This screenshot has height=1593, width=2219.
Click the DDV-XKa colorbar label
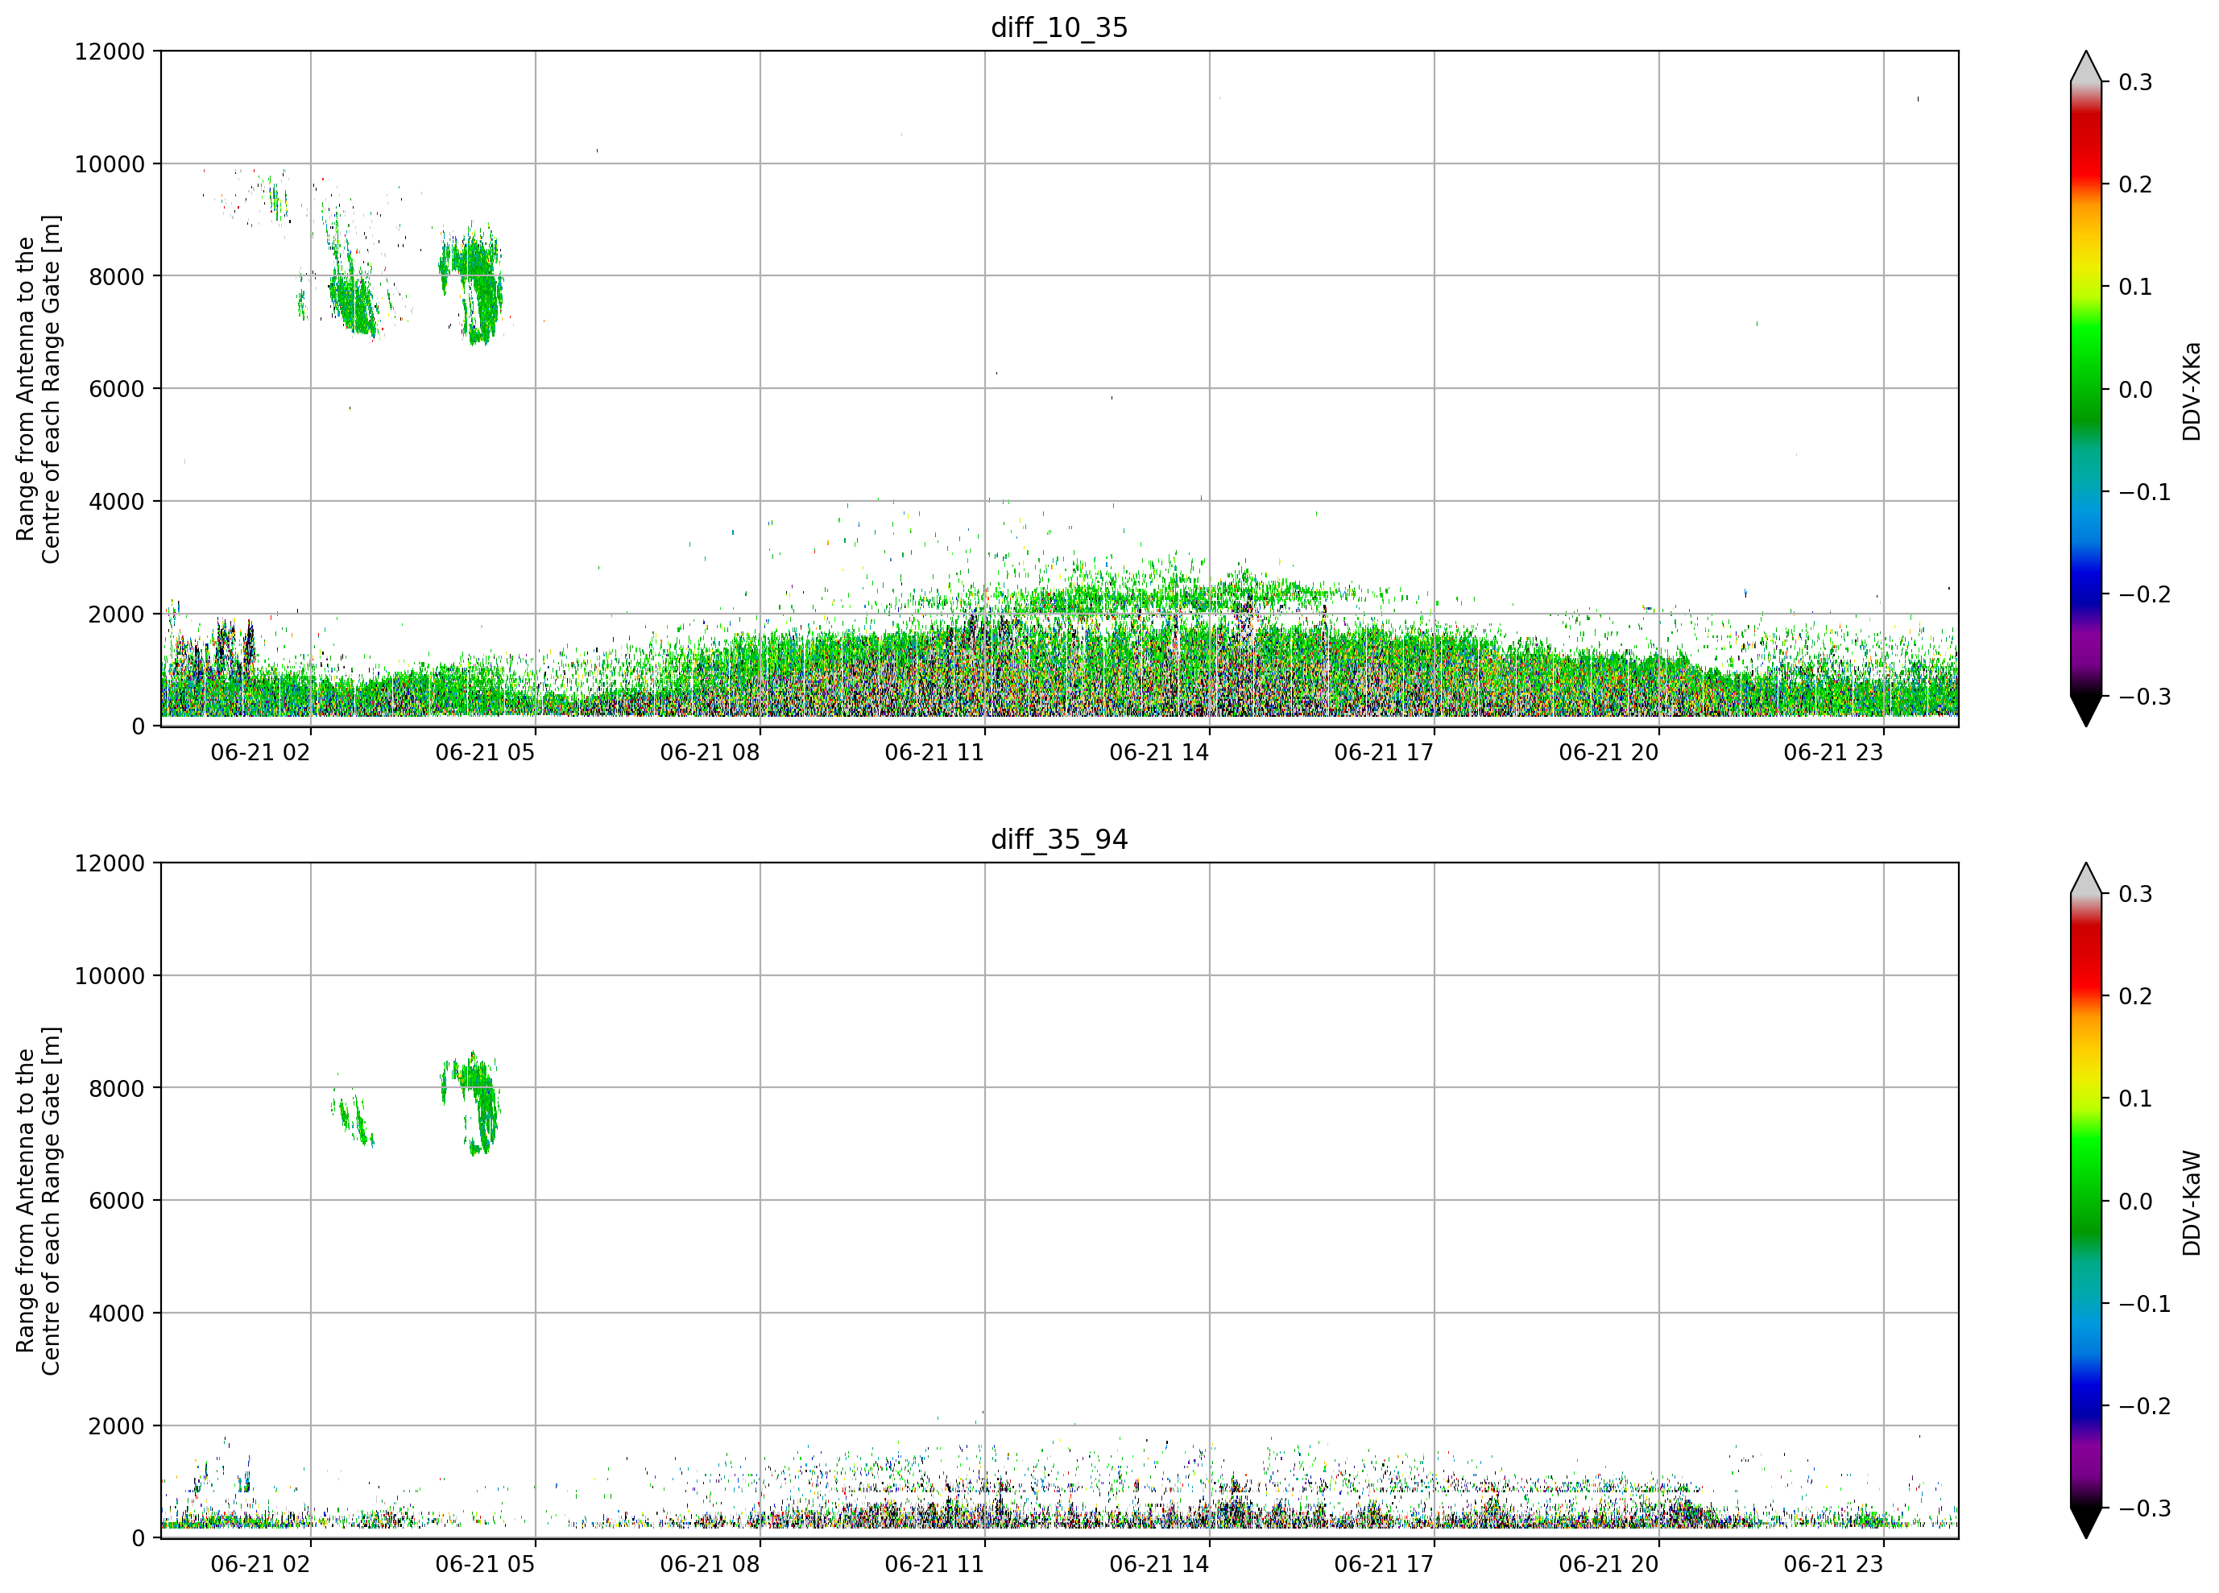(x=2192, y=391)
